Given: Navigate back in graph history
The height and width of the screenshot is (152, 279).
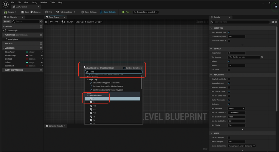Looking at the screenshot, I should coord(51,22).
